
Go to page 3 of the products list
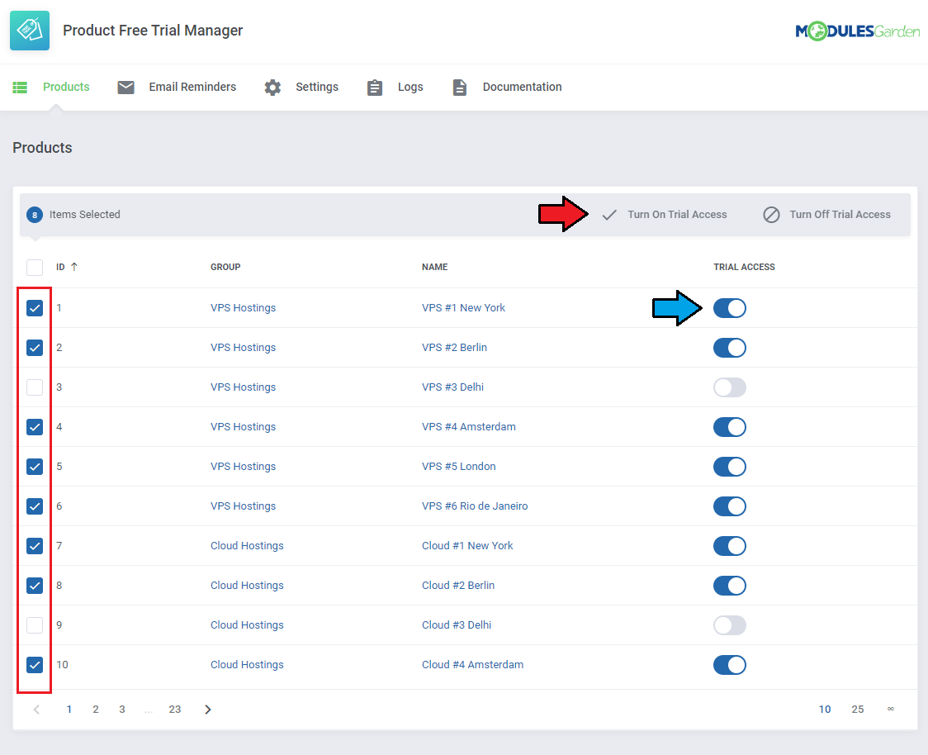(122, 710)
